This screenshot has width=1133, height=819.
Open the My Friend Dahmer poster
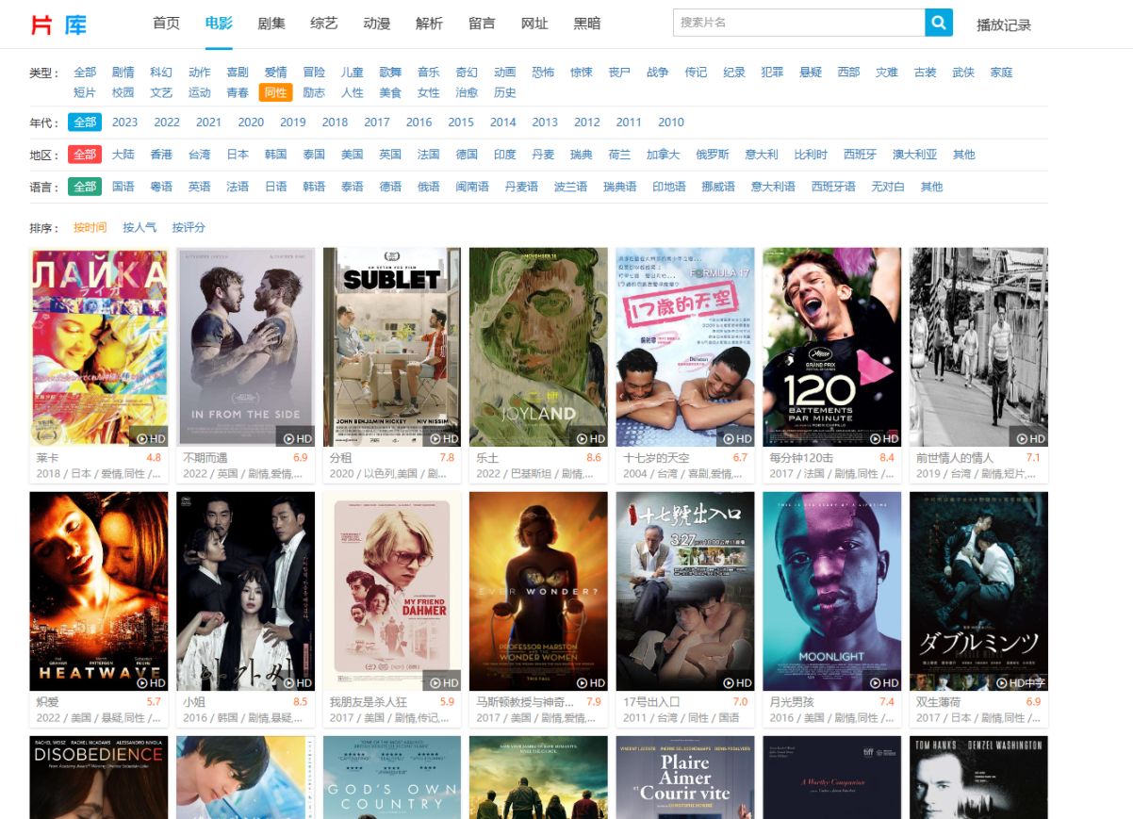pos(392,591)
